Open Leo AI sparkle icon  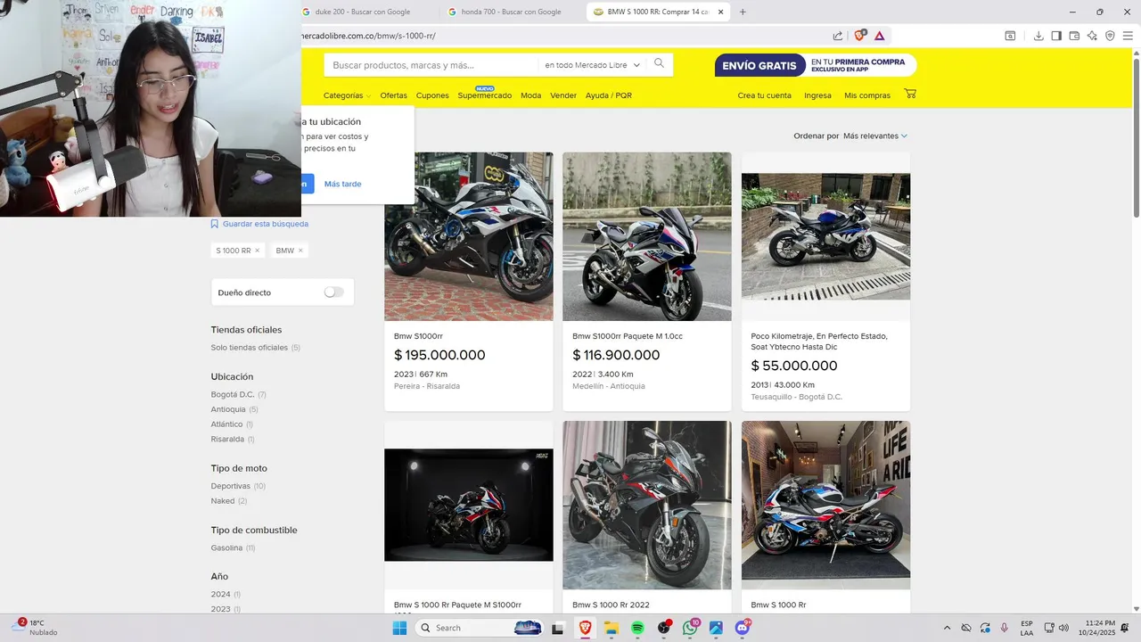tap(1092, 36)
